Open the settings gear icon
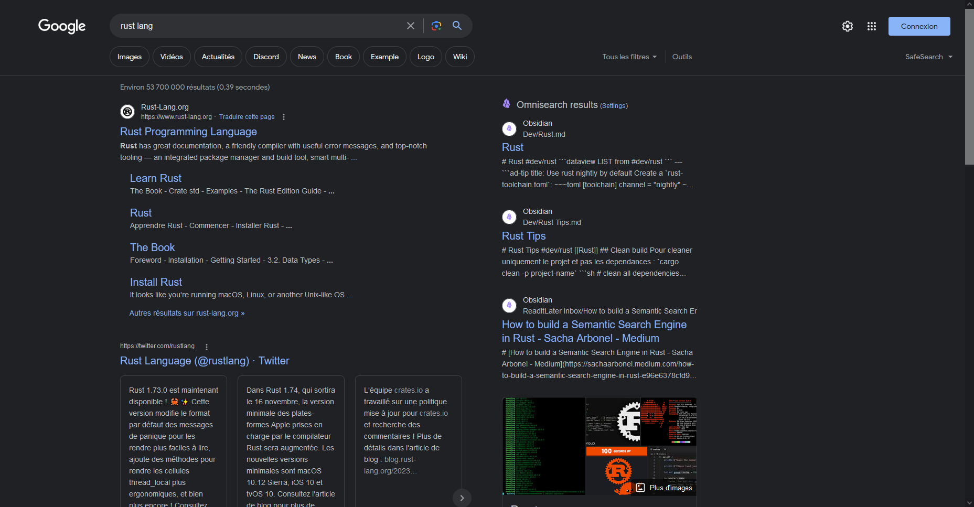Viewport: 974px width, 507px height. click(x=847, y=26)
